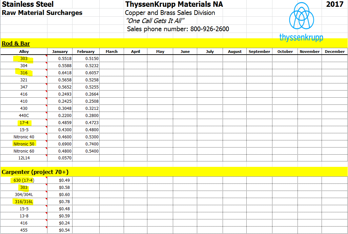
Task: Click the 12L14 alloy cell
Action: [x=24, y=158]
